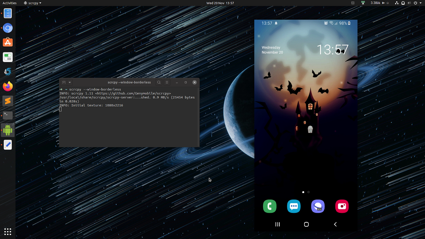This screenshot has width=425, height=239.
Task: Select the second home screen page dot
Action: [x=309, y=192]
